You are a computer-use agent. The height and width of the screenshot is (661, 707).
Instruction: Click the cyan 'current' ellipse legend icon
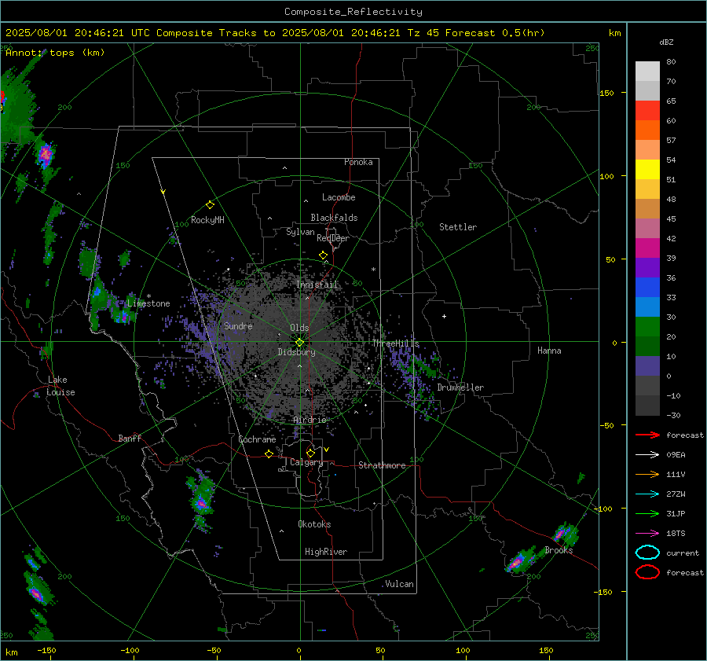[647, 553]
